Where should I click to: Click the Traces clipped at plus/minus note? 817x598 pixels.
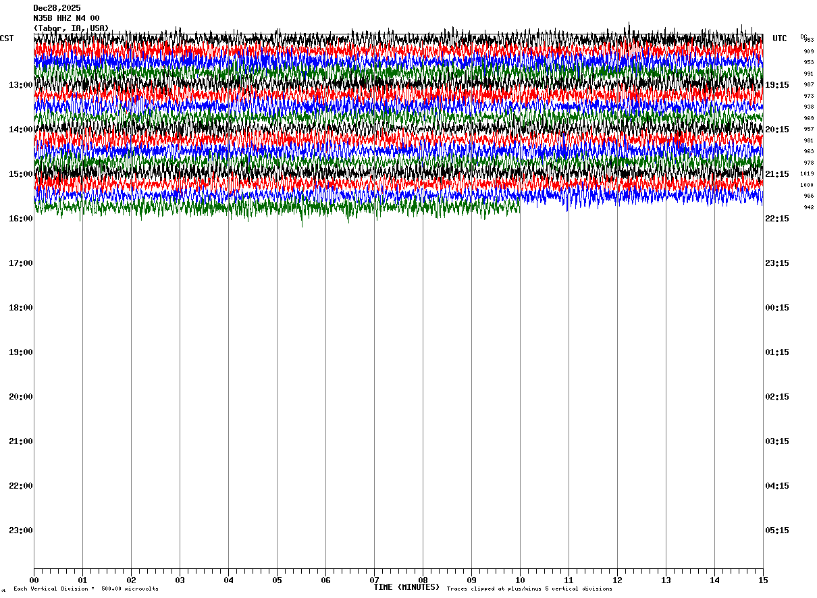pos(529,589)
